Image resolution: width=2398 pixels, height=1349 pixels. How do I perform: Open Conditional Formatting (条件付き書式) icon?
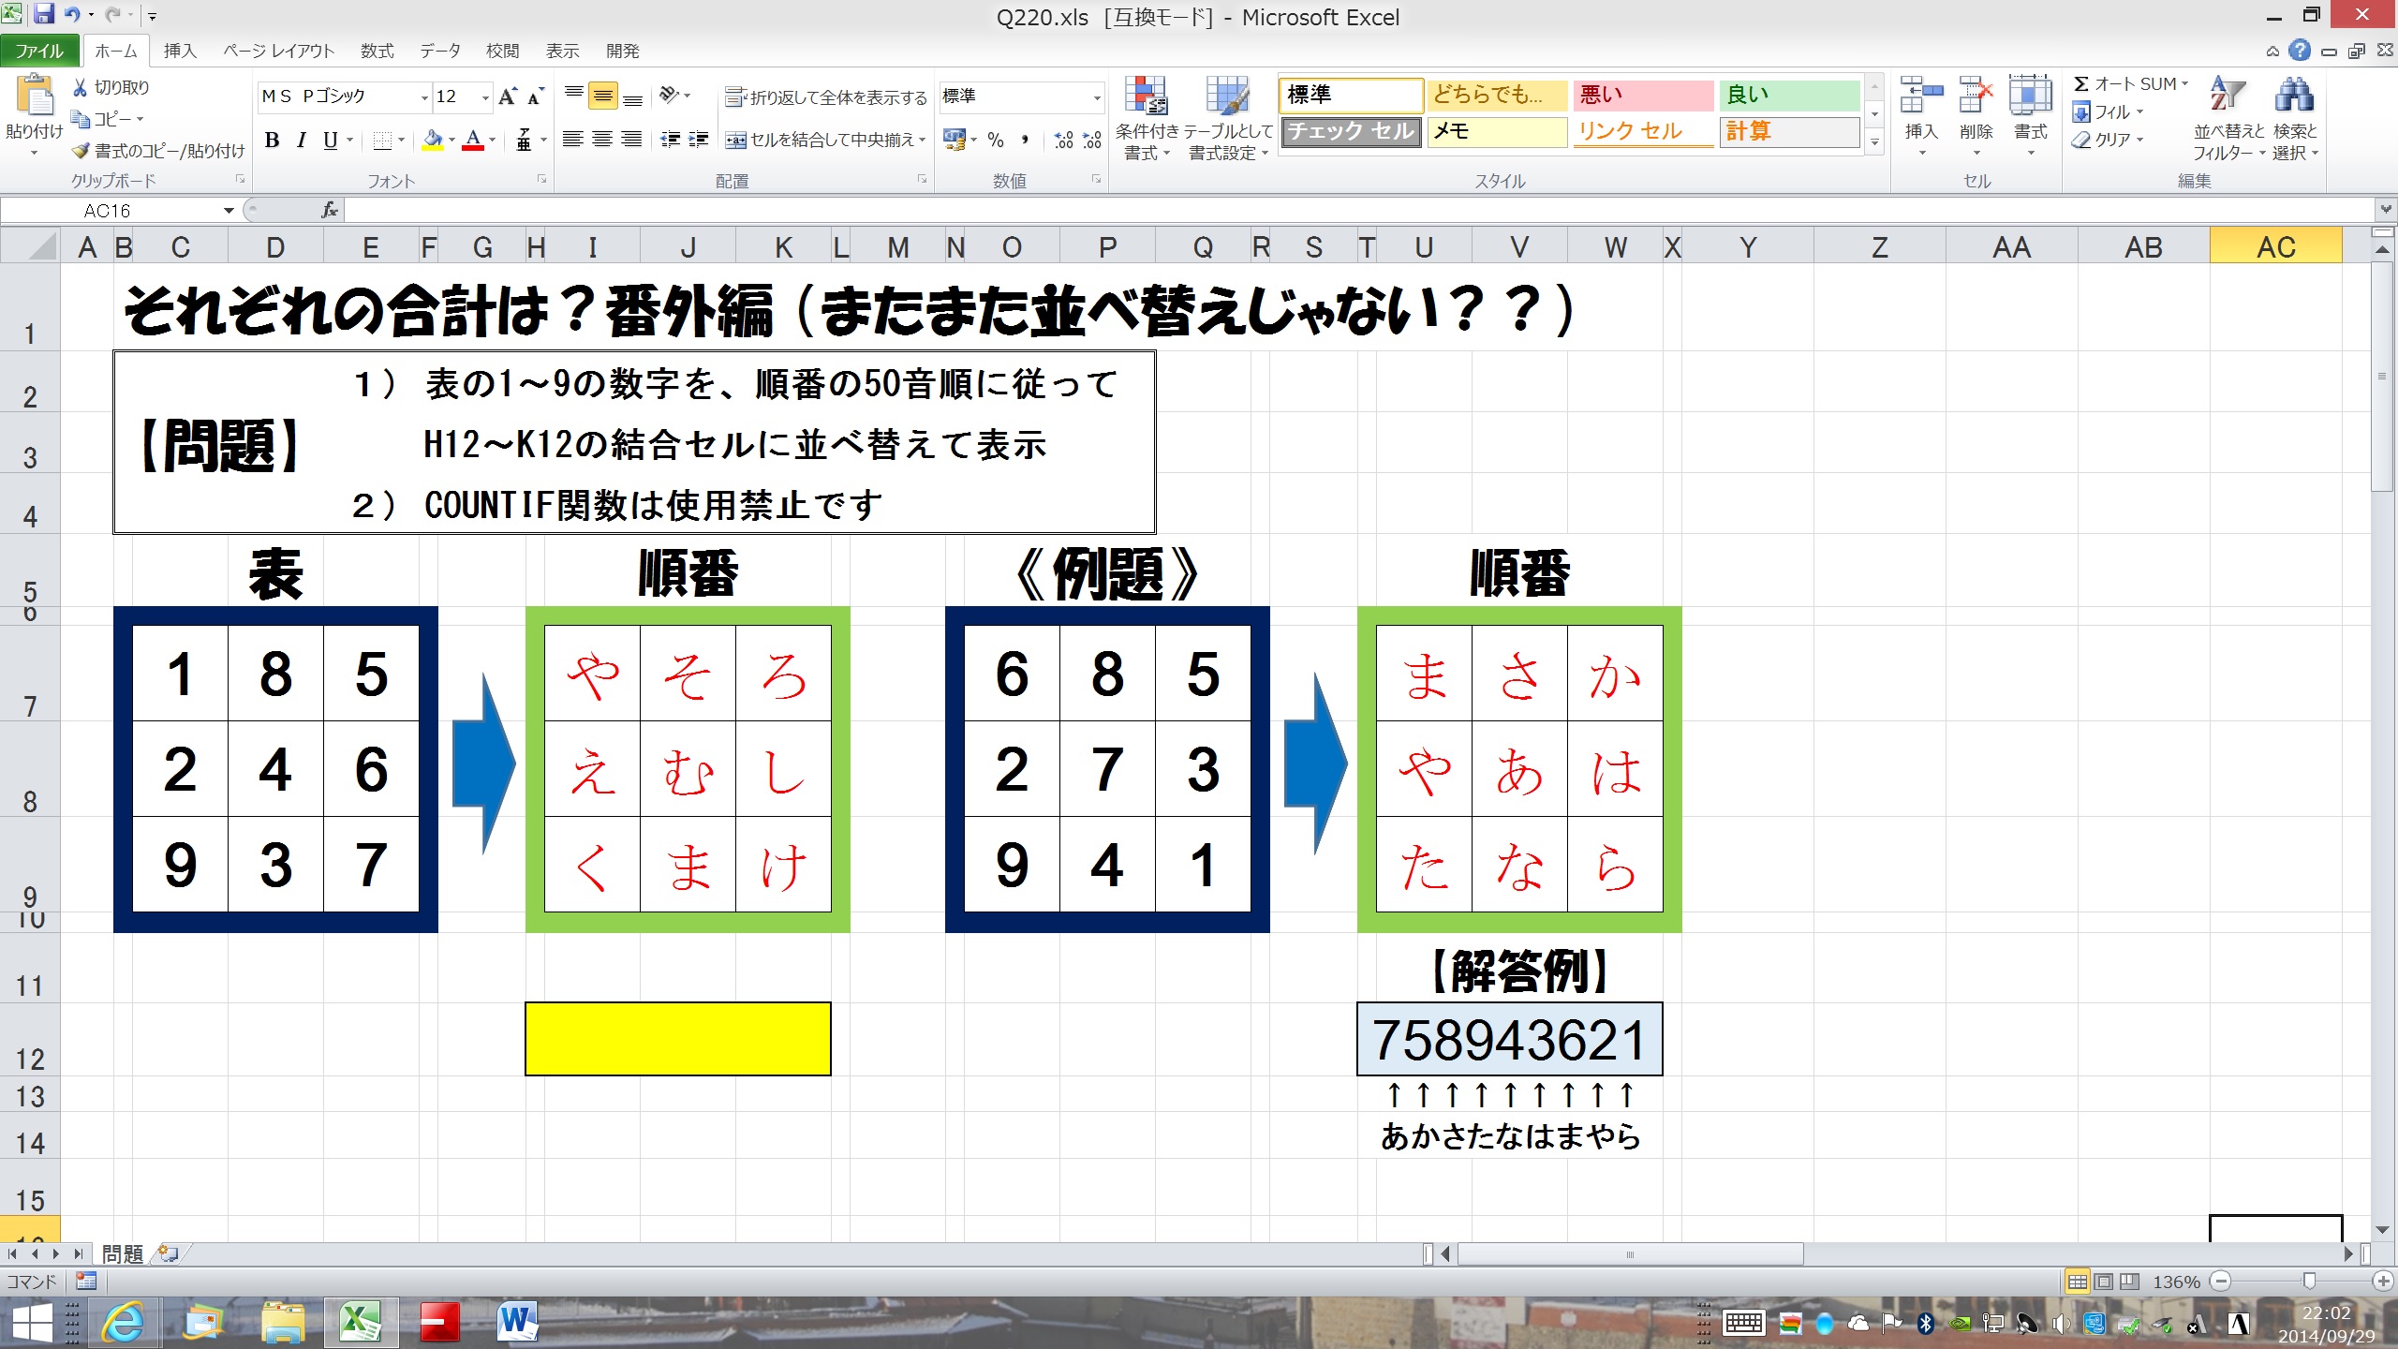1146,96
